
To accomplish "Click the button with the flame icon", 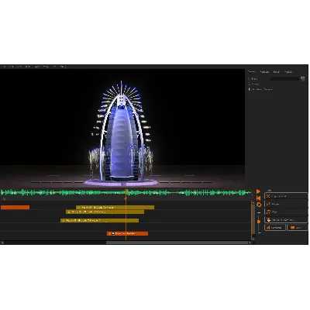I will pyautogui.click(x=275, y=228).
